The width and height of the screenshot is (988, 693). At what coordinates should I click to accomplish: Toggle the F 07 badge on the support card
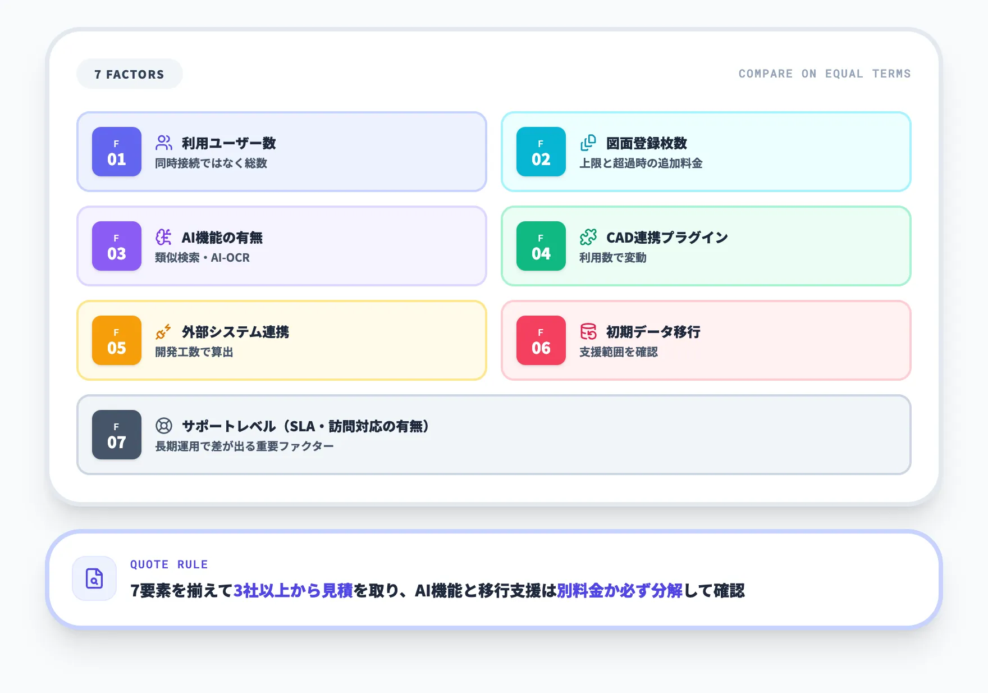(116, 435)
